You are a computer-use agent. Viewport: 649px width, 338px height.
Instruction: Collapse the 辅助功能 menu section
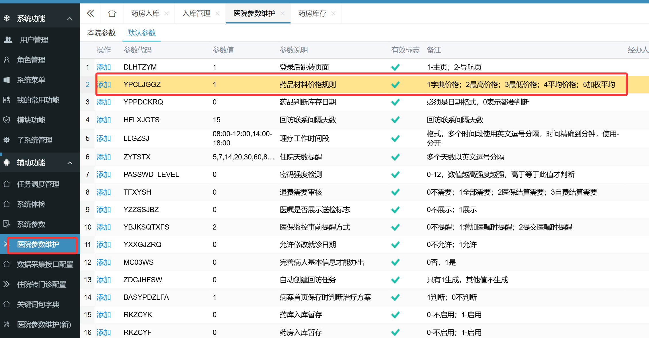pyautogui.click(x=70, y=163)
